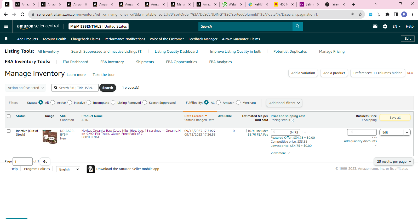Click the M&M ESSENTIALS account switcher
Viewport: 418px width, 219px height.
pos(99,26)
